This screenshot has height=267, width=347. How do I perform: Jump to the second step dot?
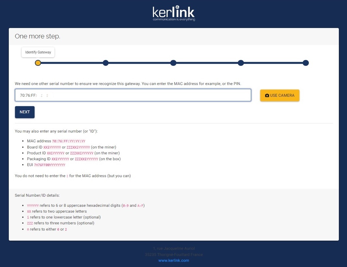coord(106,63)
